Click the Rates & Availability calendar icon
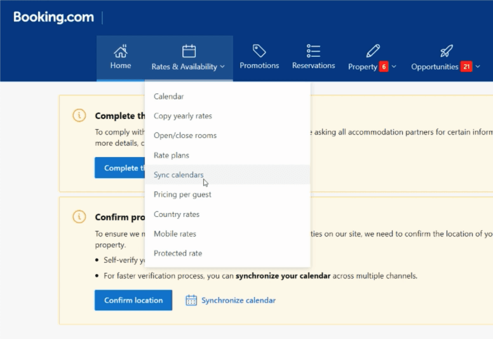The image size is (493, 339). pos(189,51)
